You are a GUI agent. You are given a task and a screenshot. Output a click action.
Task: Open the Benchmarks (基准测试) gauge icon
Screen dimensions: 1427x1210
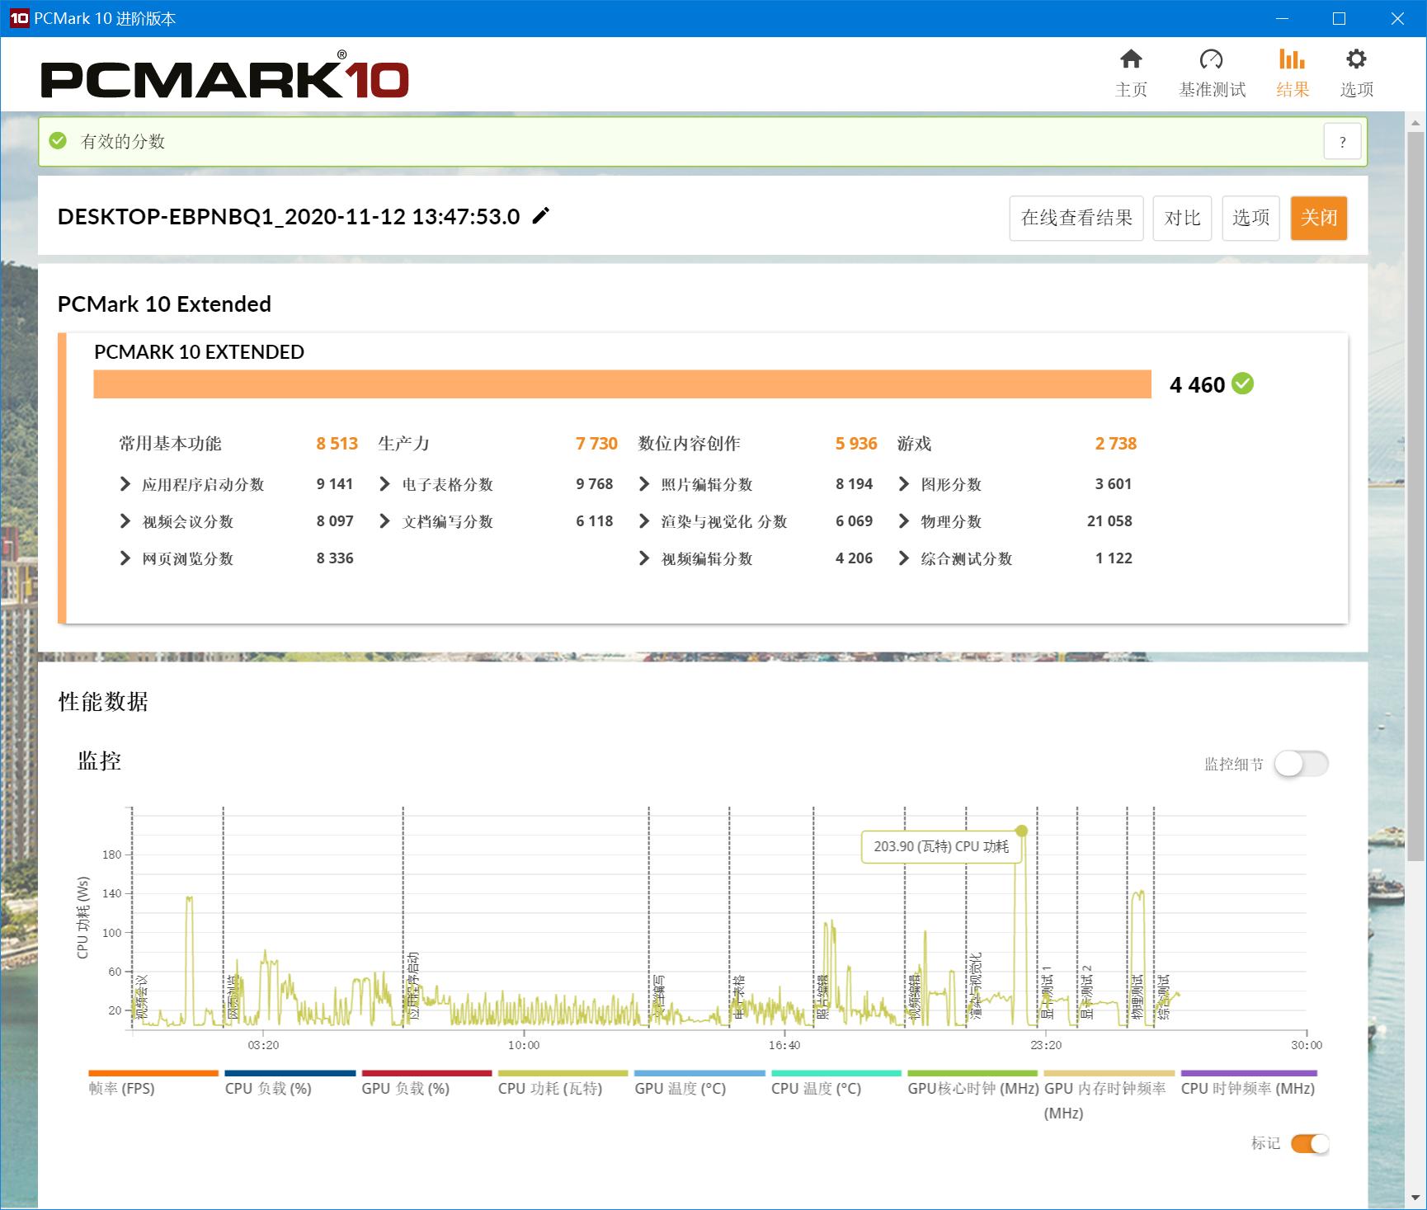[1211, 59]
